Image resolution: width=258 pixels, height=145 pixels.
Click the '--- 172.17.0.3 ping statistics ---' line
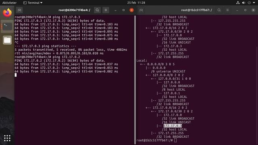pos(46,46)
